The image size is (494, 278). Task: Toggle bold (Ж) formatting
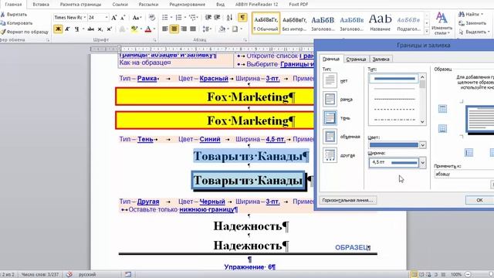point(58,29)
